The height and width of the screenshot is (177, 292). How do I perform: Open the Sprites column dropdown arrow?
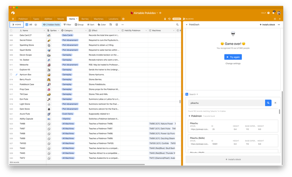pyautogui.click(x=58, y=30)
